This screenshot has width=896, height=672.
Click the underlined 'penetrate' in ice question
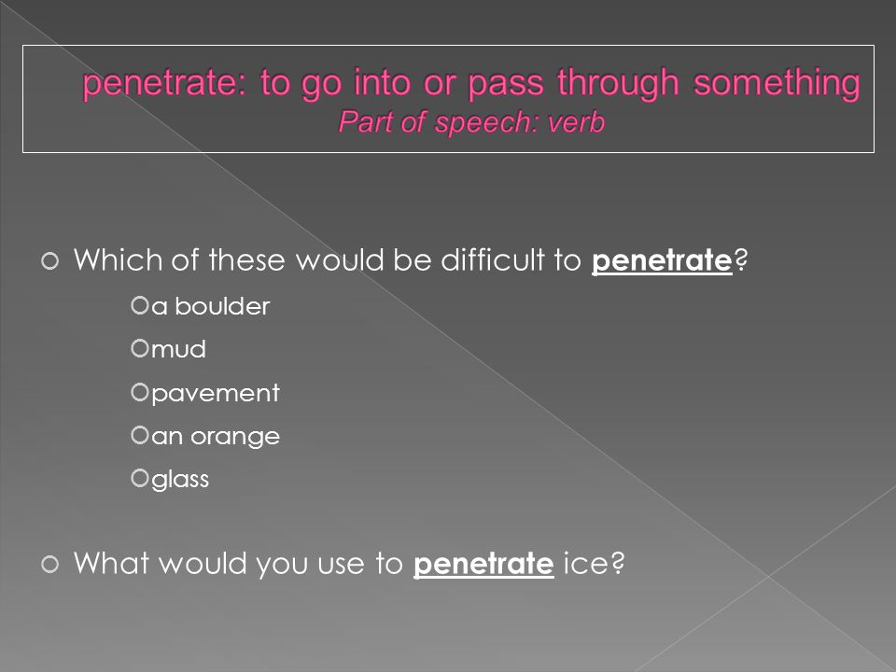pos(483,564)
